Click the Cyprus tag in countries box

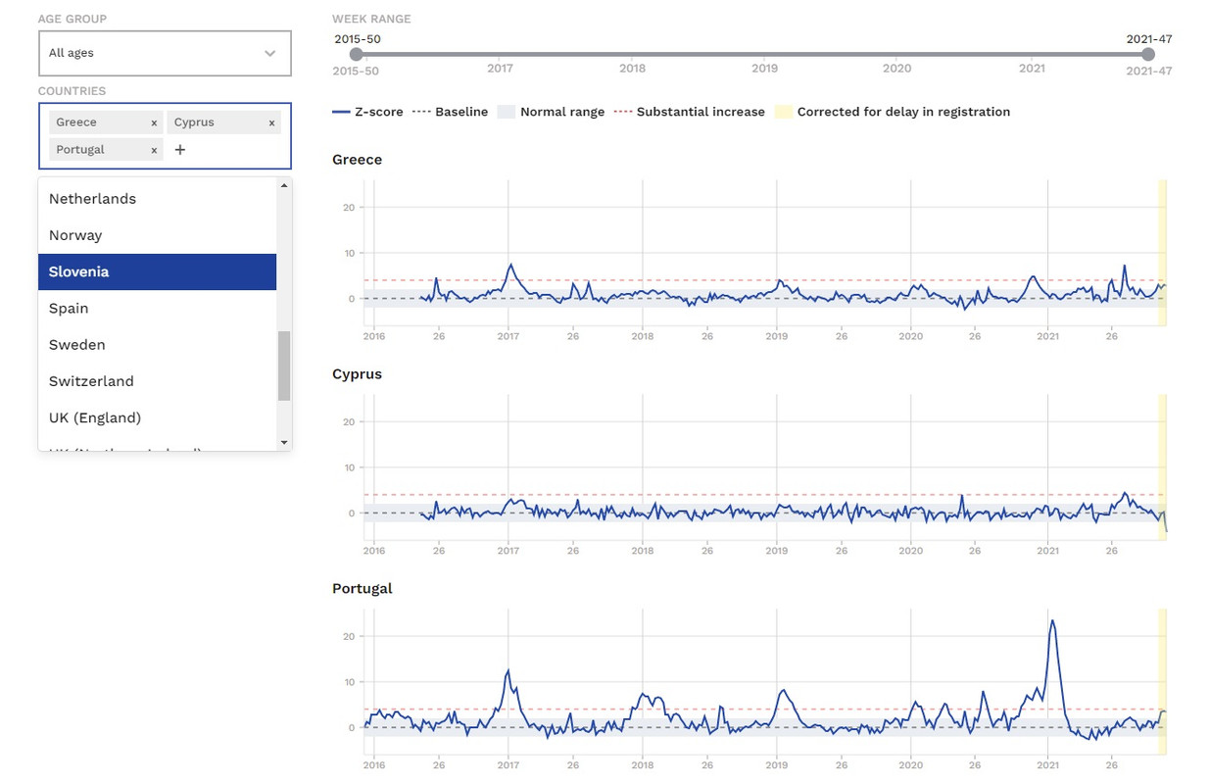224,122
